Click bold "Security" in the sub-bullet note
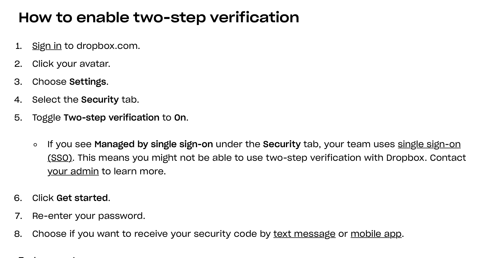 coord(282,144)
